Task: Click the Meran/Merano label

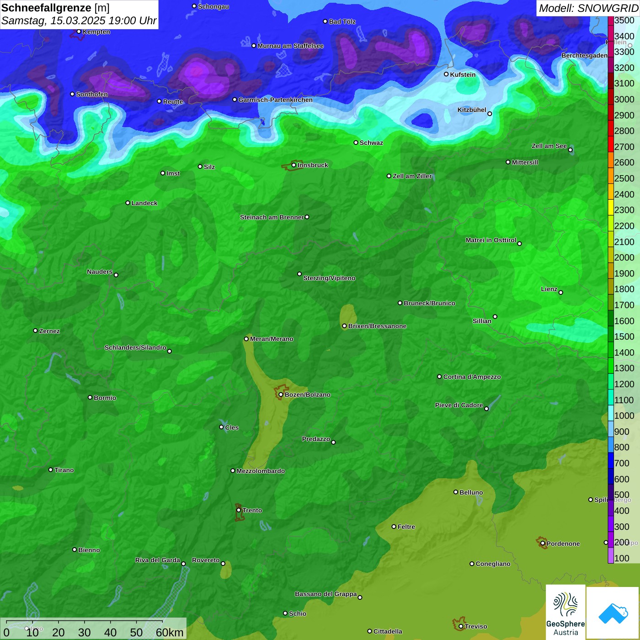Action: click(272, 339)
